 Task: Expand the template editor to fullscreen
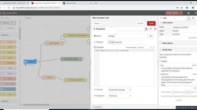tap(153, 48)
